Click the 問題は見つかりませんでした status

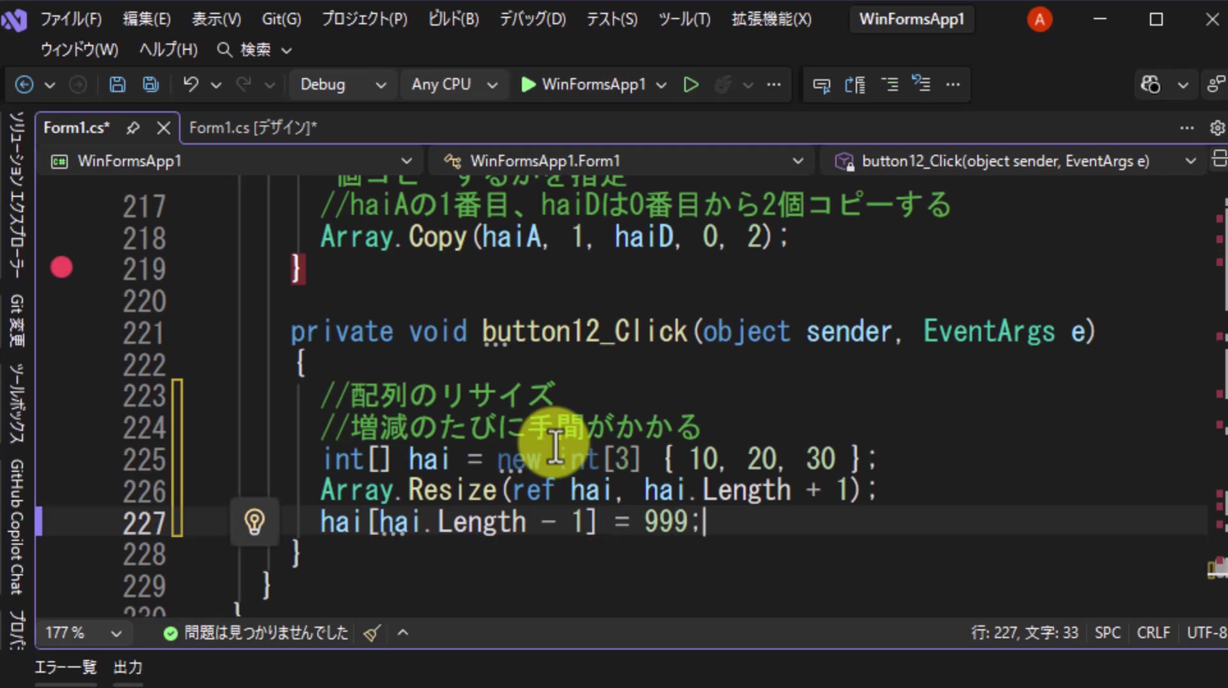pos(256,633)
